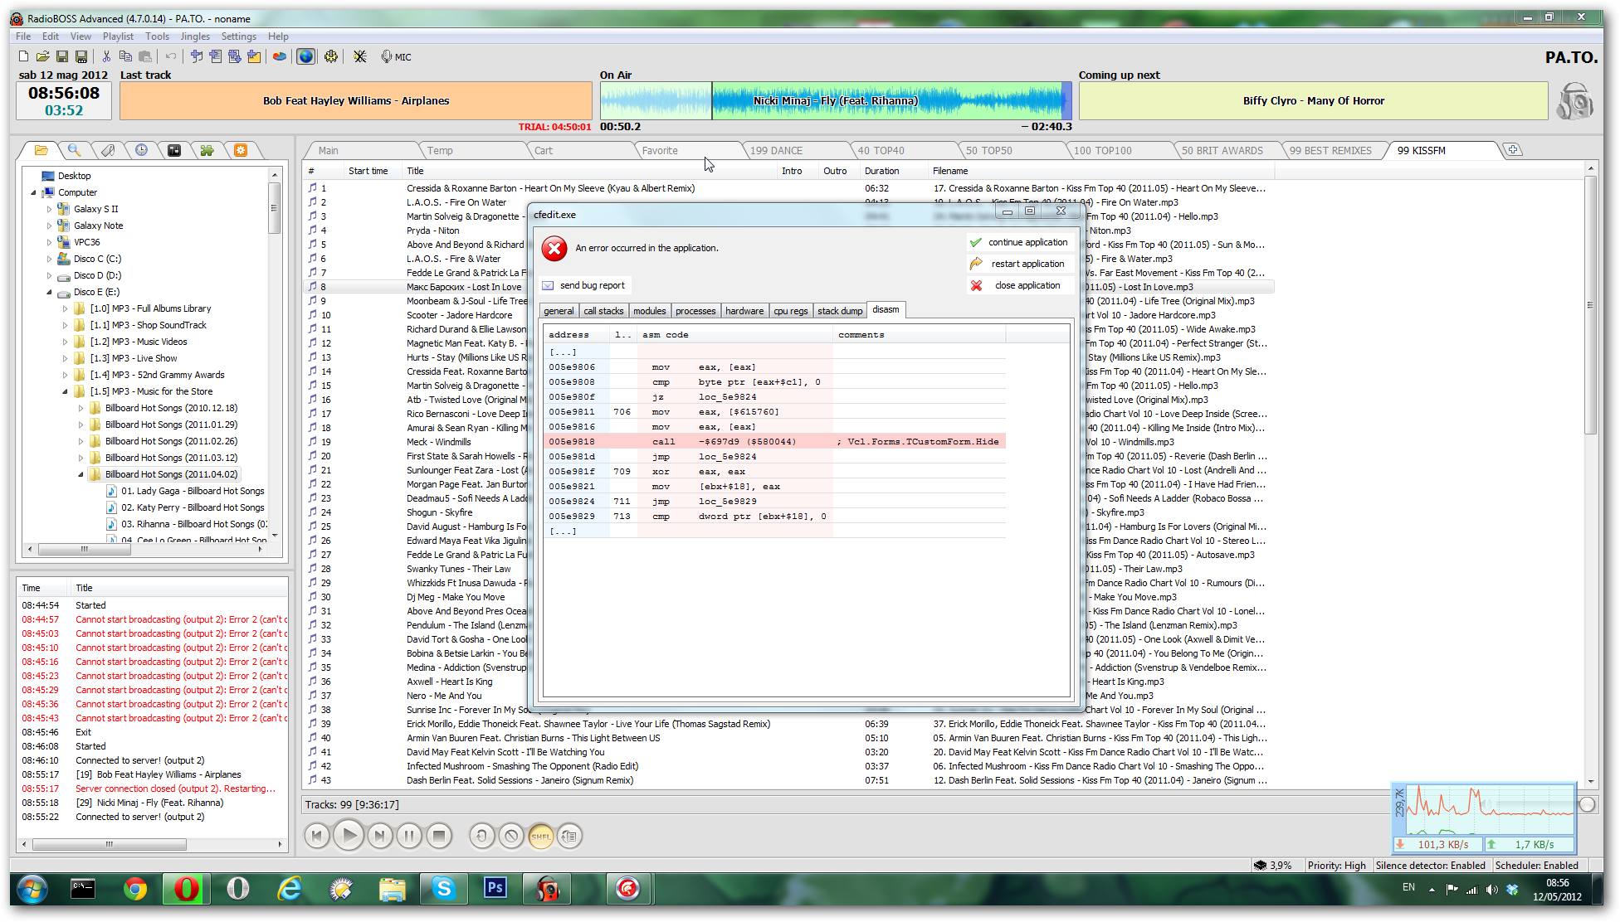Open Skype from the Windows taskbar
The width and height of the screenshot is (1620, 922).
pyautogui.click(x=444, y=889)
